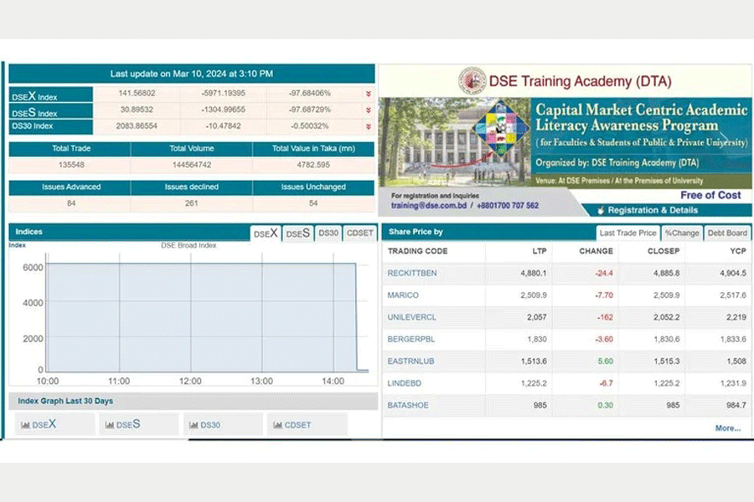Click the DS30 index red down-arrow icon
The width and height of the screenshot is (754, 502).
tap(368, 126)
